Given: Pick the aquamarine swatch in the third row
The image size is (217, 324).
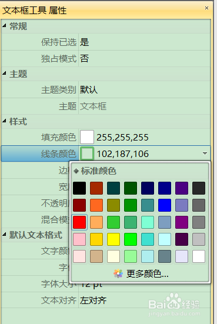Looking at the screenshot, I should pos(148,222).
